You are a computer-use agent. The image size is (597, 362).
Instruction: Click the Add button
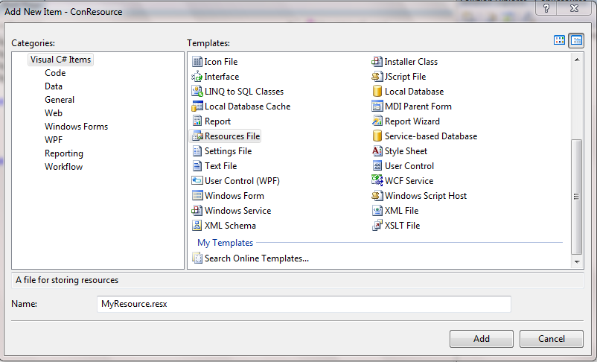(482, 339)
